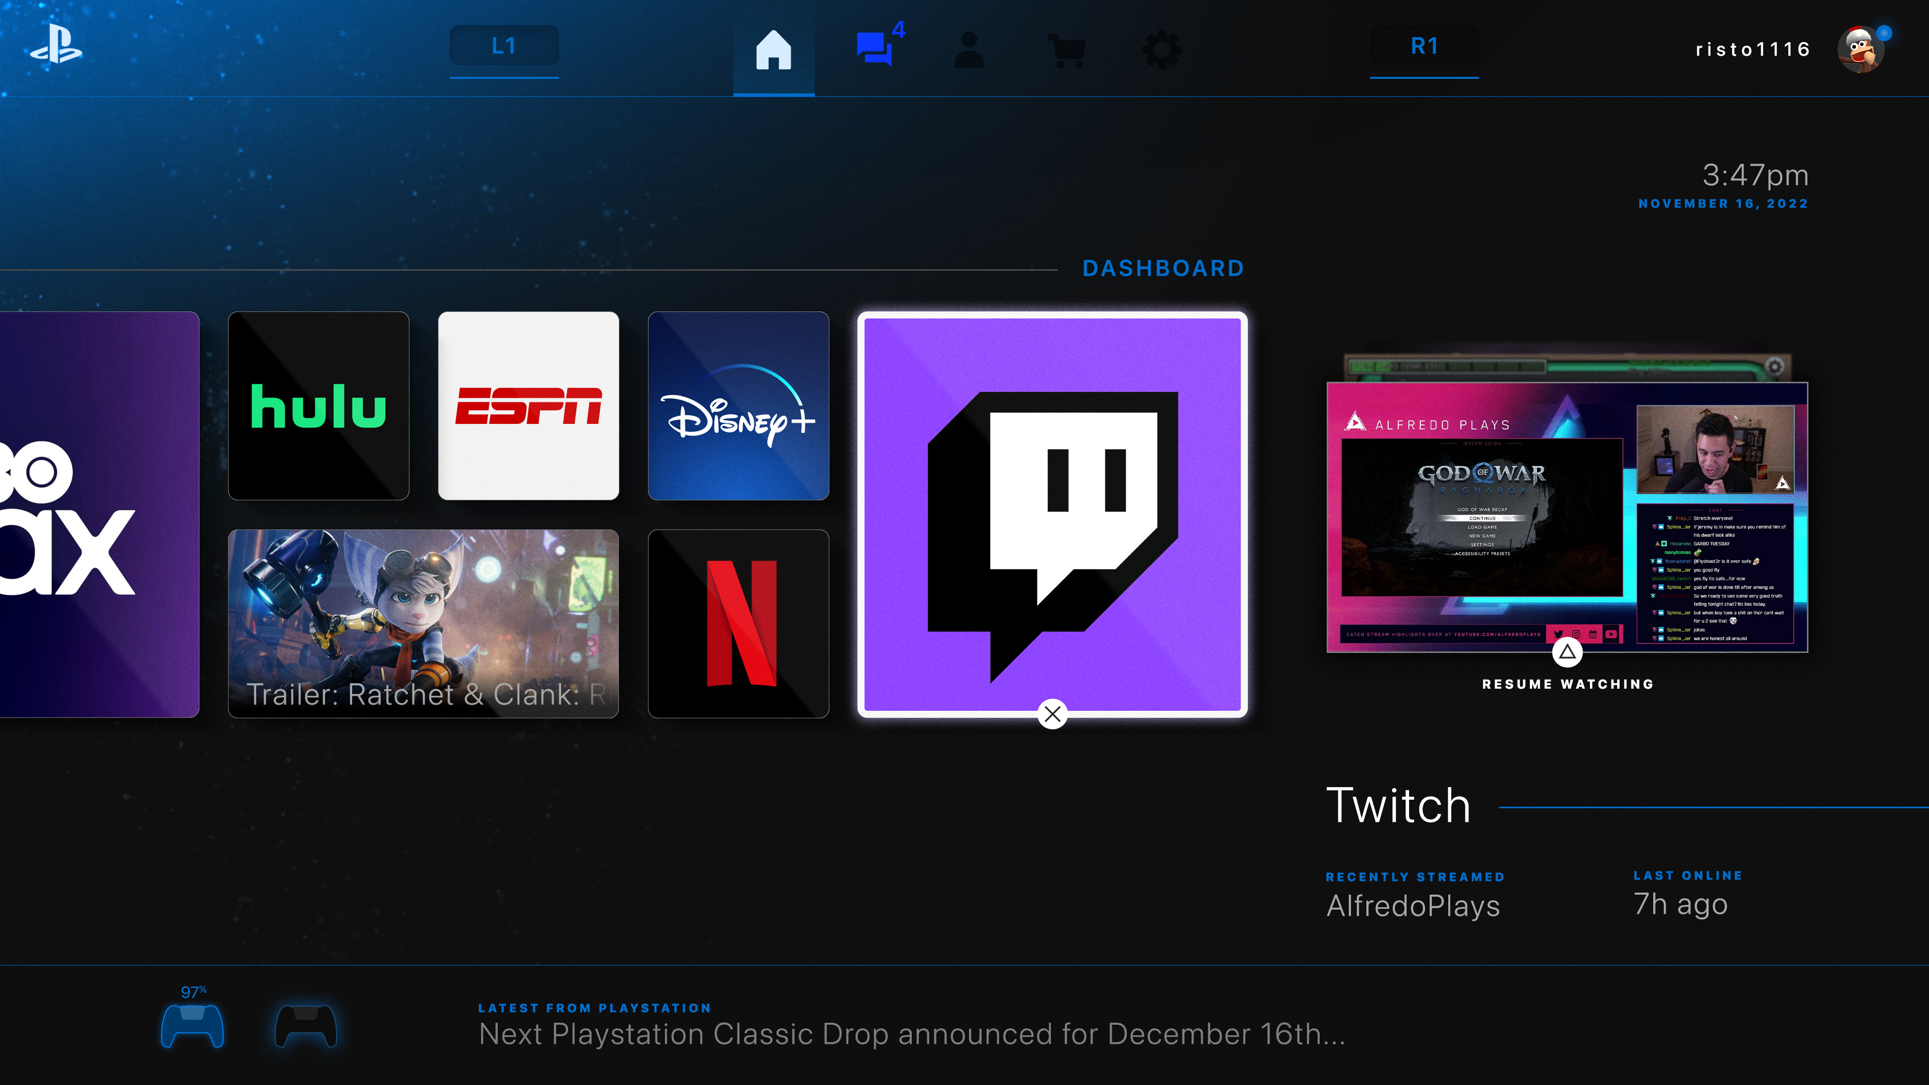Open the profile person icon

coord(969,50)
